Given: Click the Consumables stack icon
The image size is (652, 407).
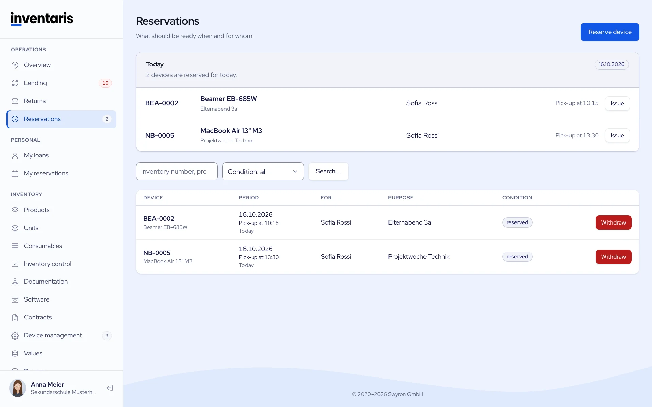Looking at the screenshot, I should coord(15,246).
